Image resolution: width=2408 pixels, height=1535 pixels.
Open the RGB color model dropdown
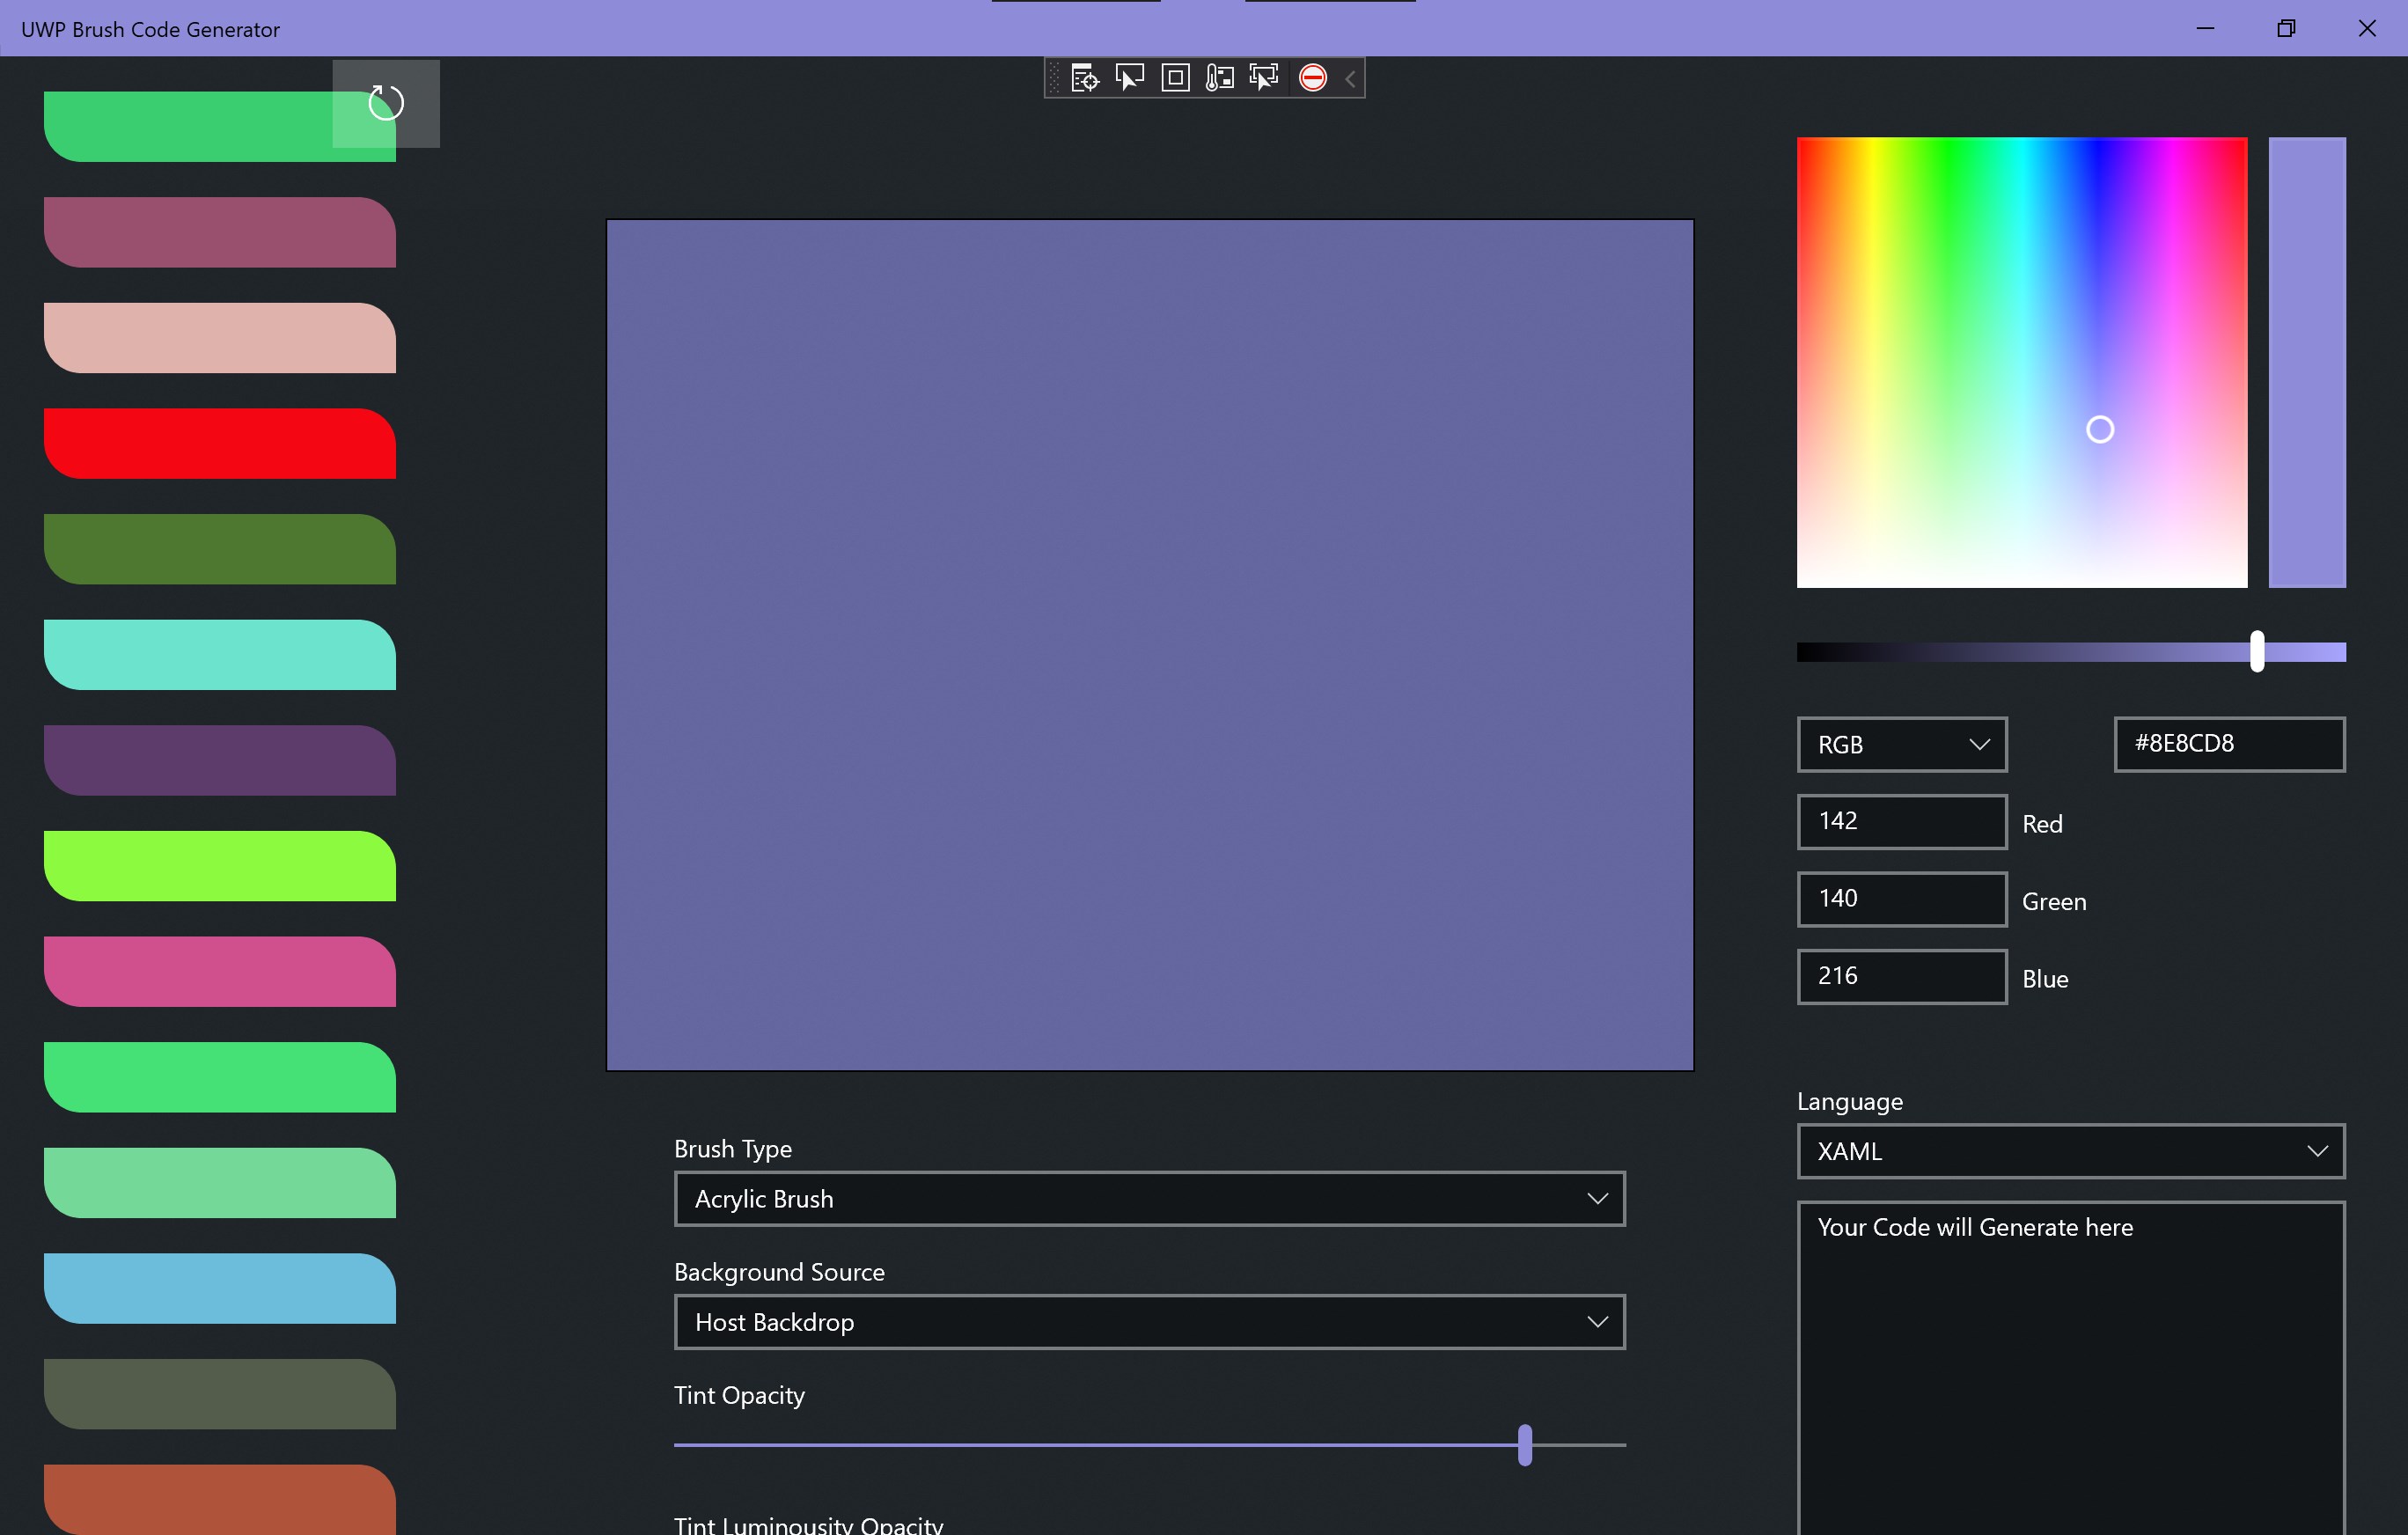coord(1901,745)
